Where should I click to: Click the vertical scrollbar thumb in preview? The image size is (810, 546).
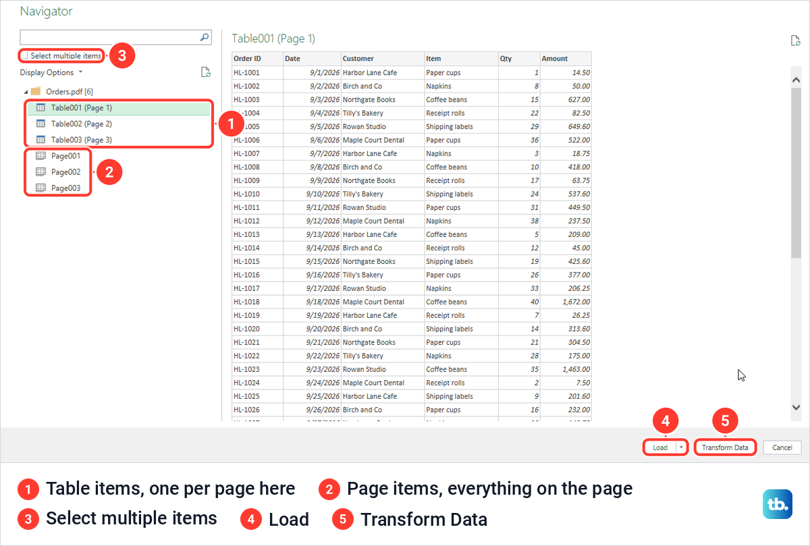(x=796, y=172)
